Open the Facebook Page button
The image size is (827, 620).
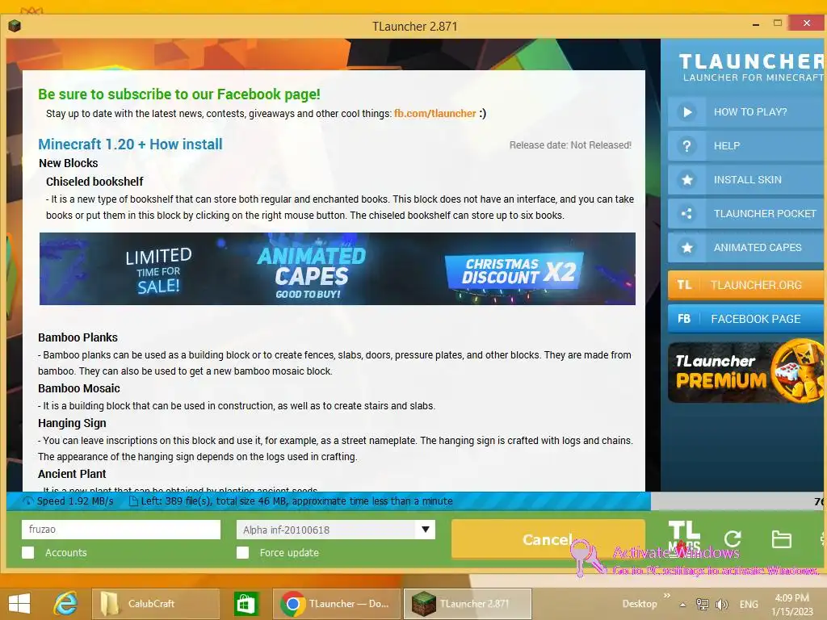point(745,318)
